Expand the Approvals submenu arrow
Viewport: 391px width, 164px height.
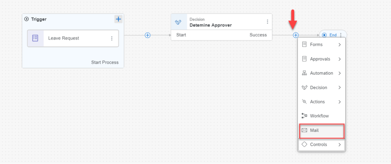click(339, 59)
